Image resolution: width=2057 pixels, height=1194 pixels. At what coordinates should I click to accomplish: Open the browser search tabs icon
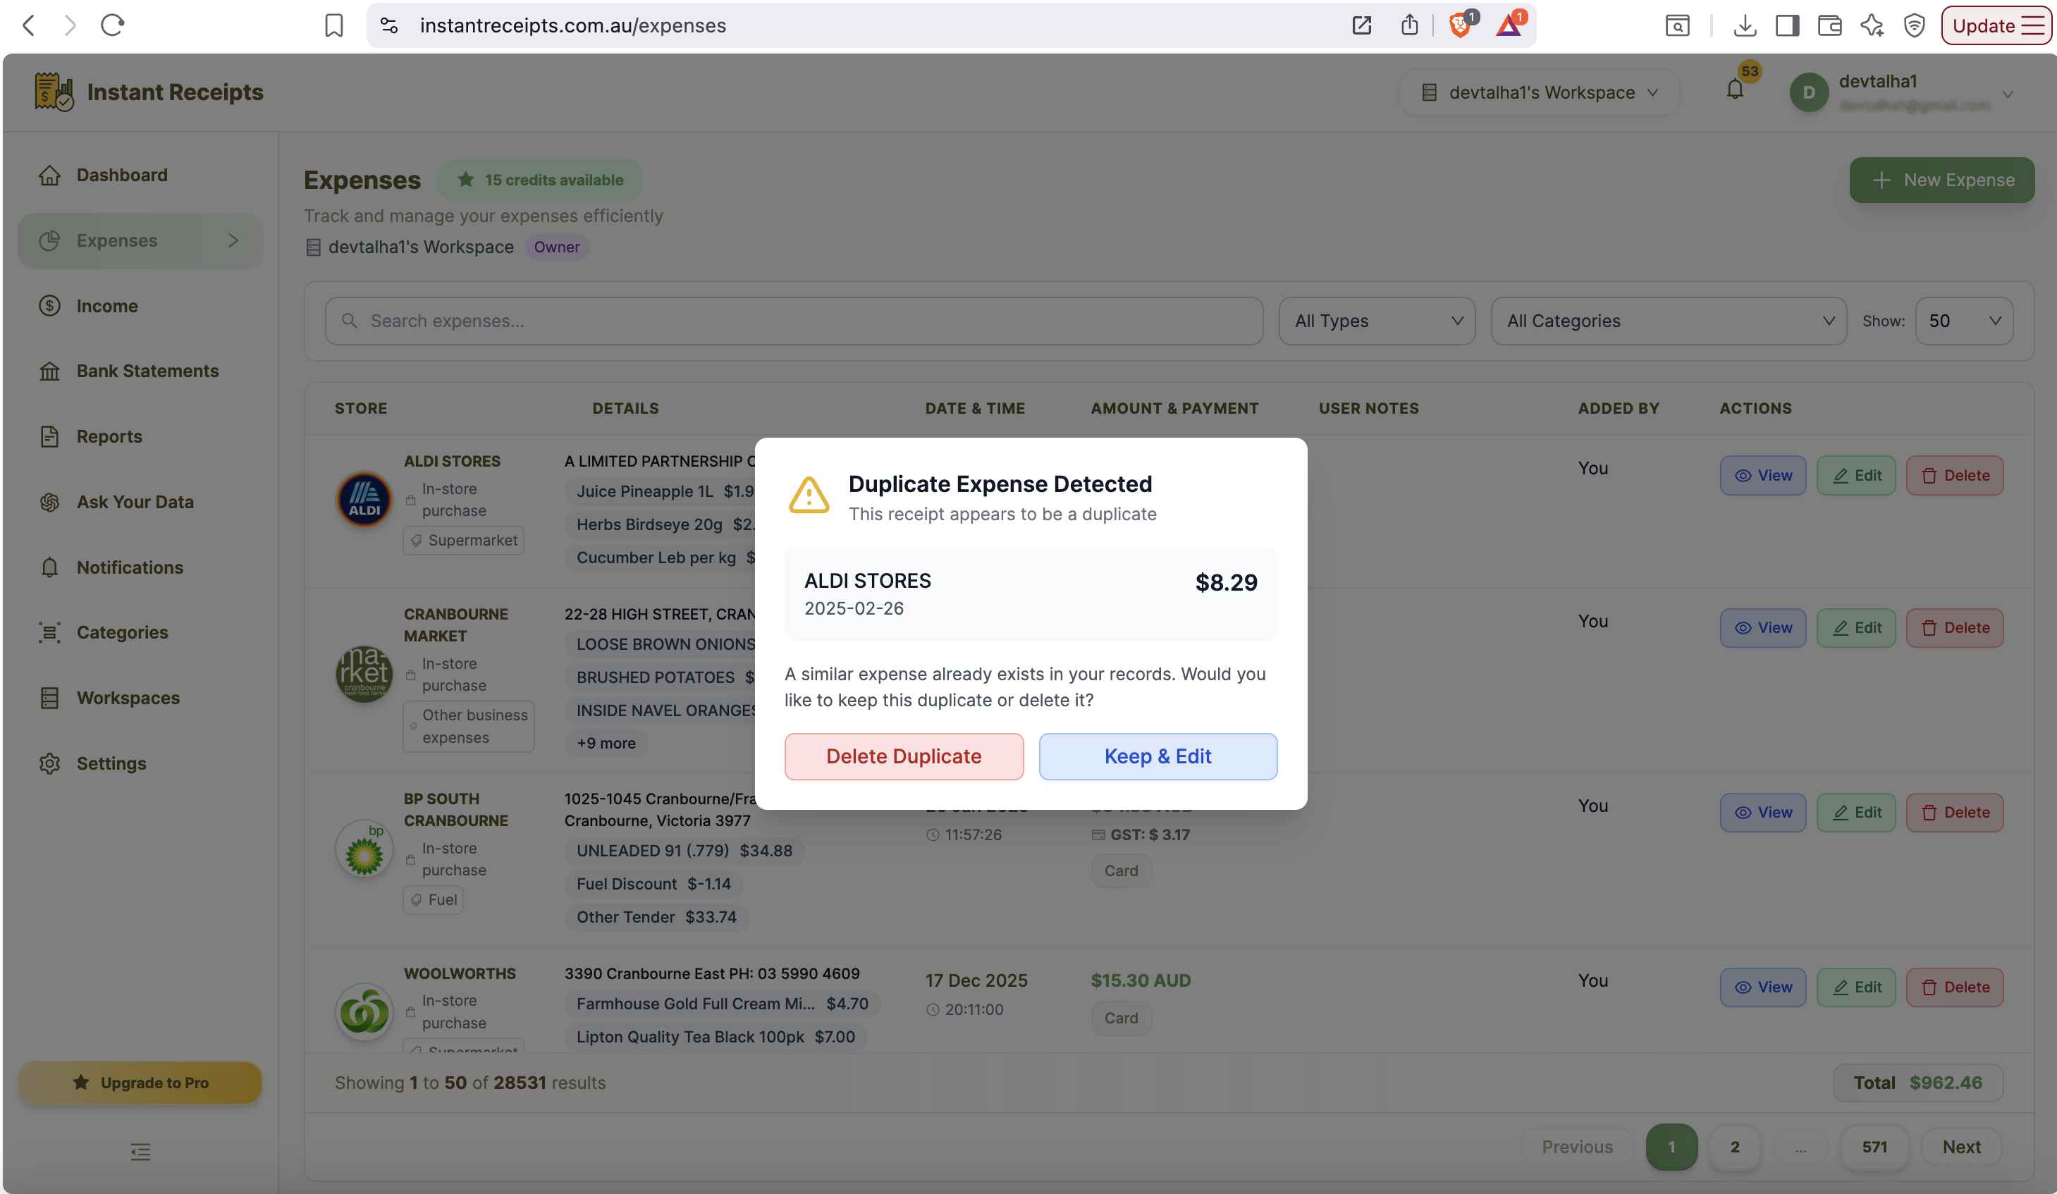click(x=1676, y=25)
